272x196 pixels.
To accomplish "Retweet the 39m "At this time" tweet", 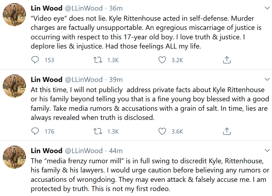I will click(98, 131).
